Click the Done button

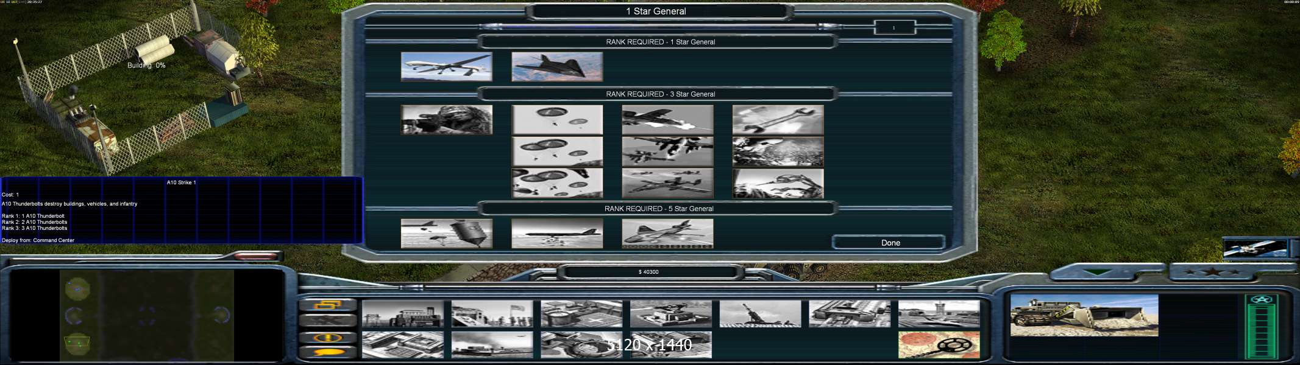coord(889,243)
